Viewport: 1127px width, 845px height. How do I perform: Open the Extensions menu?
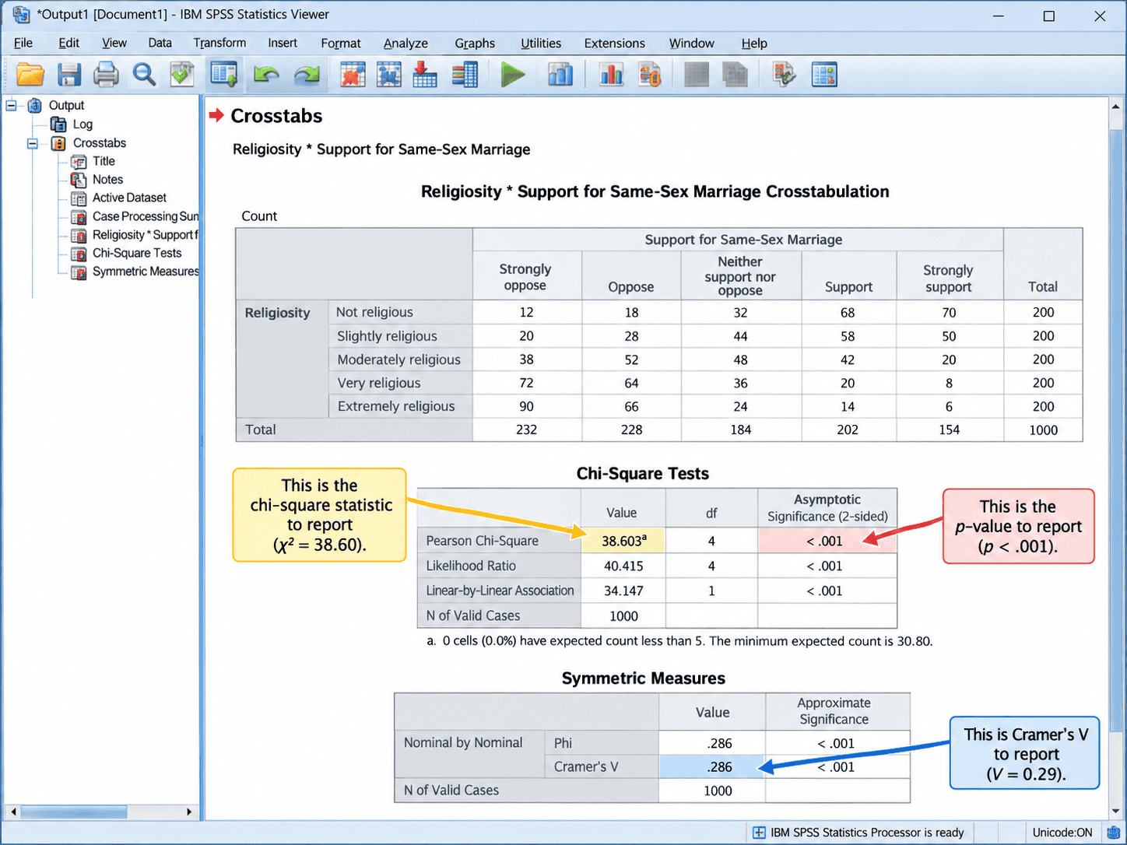615,44
